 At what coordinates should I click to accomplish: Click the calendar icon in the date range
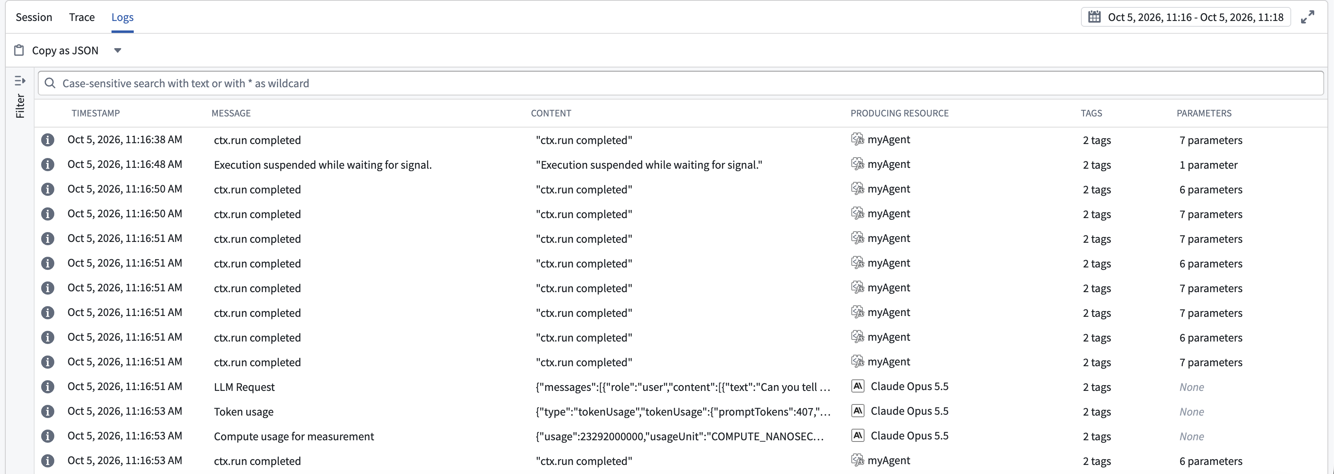pyautogui.click(x=1094, y=17)
